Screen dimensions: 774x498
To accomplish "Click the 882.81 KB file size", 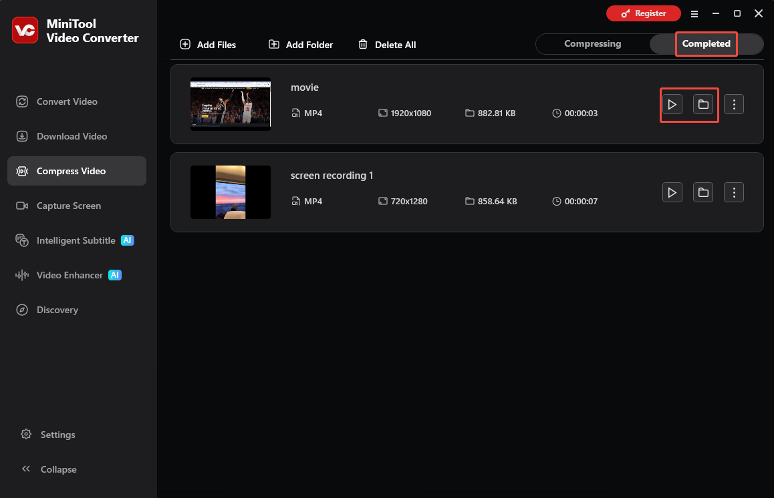I will 497,113.
